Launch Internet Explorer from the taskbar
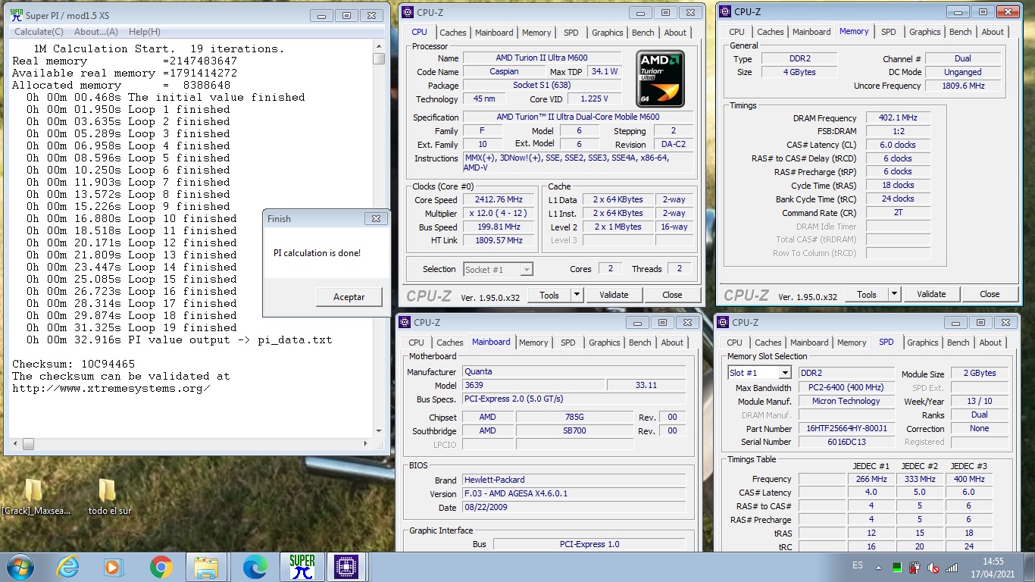The image size is (1035, 582). 68,566
